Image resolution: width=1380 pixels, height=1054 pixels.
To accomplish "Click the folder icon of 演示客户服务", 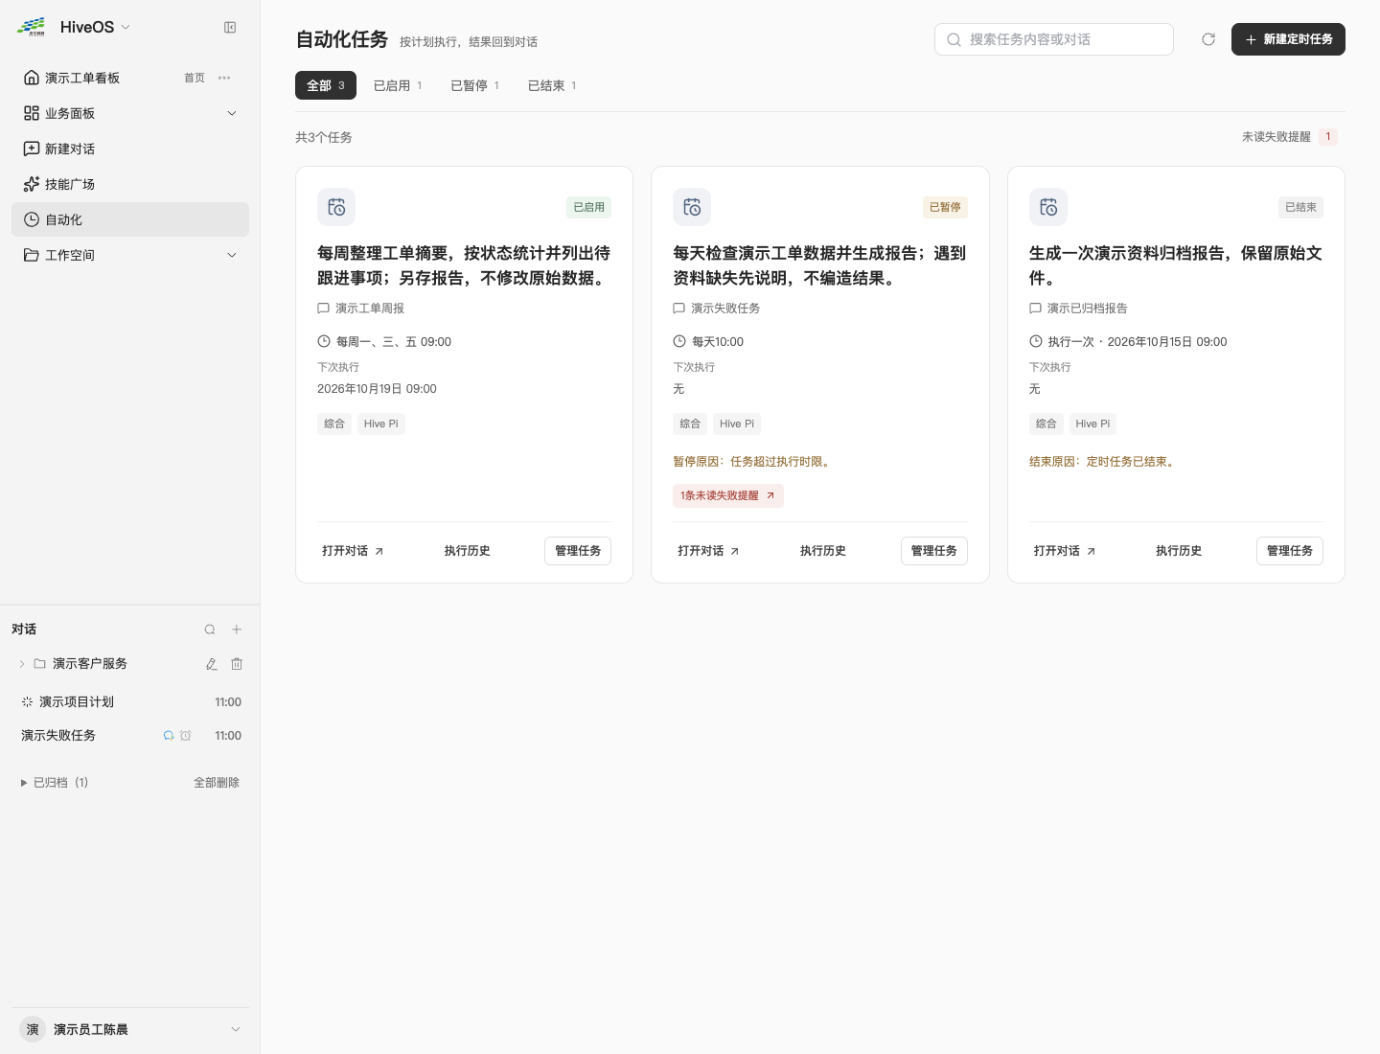I will click(x=40, y=664).
